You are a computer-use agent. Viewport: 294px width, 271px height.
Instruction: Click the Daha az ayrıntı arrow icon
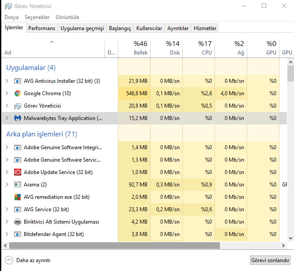[9, 260]
